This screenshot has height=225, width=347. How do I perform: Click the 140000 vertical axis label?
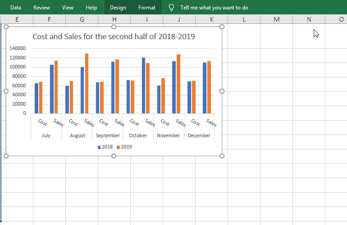point(18,48)
